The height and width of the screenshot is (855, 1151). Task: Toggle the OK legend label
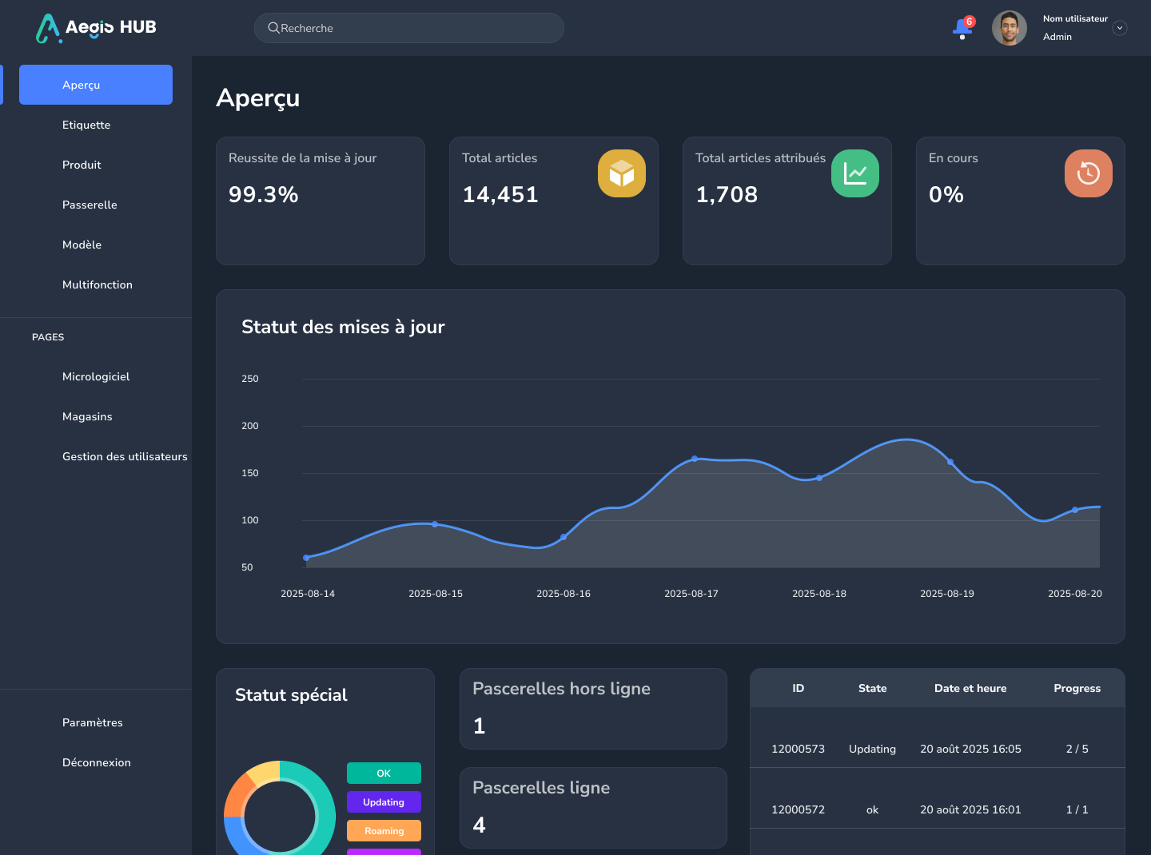pyautogui.click(x=384, y=773)
